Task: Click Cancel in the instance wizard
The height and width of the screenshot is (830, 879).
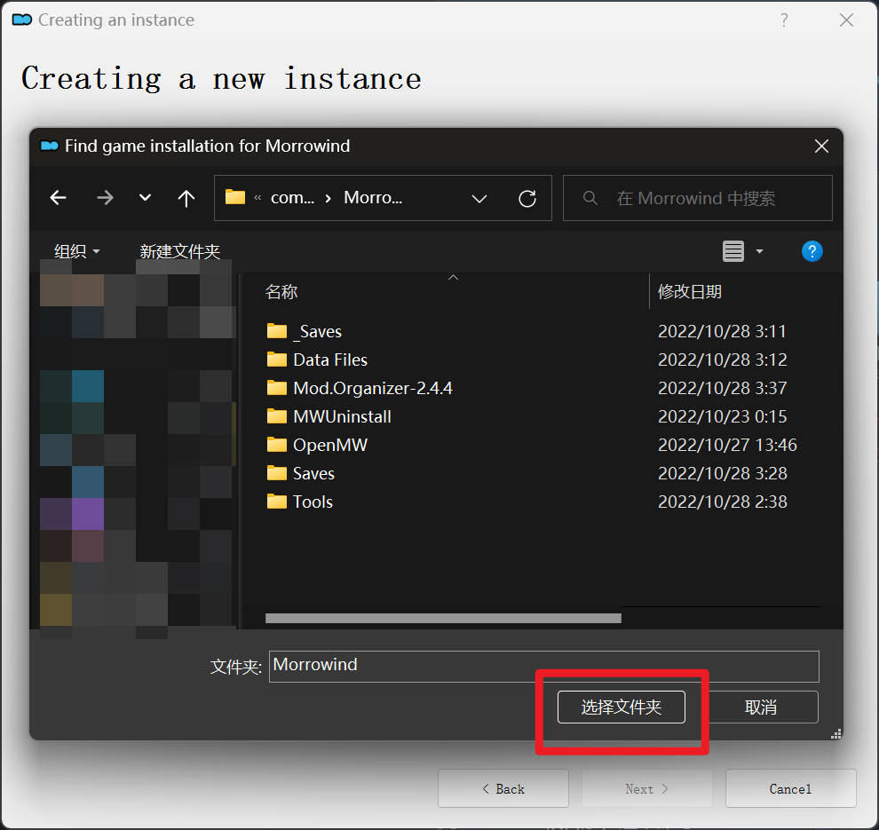Action: coord(790,788)
